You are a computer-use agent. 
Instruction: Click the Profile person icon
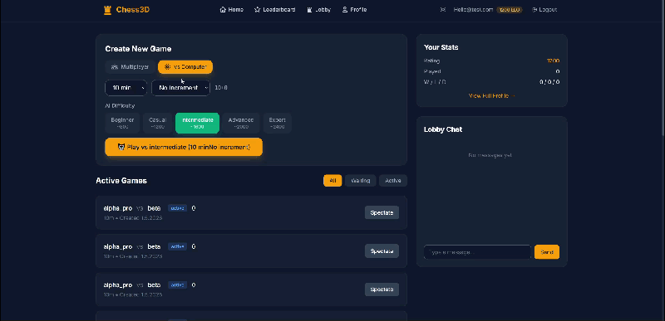tap(345, 10)
